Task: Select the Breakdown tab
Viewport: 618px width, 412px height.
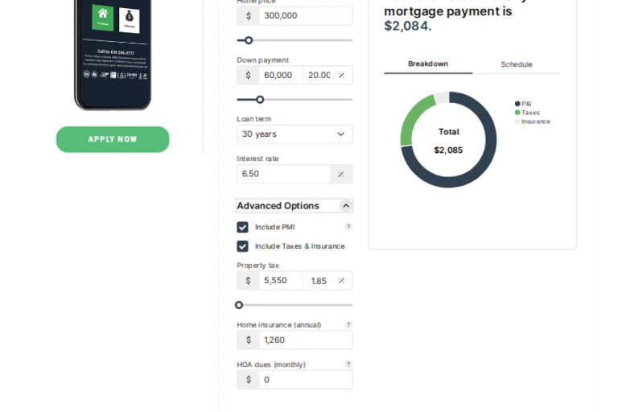Action: tap(427, 64)
